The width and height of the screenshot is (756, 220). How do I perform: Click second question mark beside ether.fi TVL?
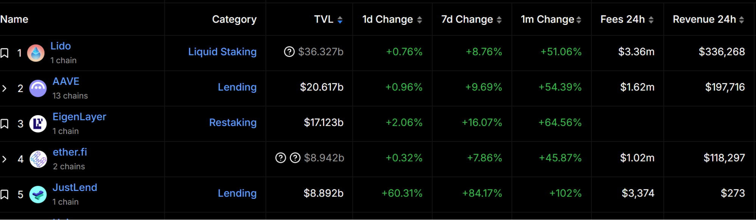[295, 158]
